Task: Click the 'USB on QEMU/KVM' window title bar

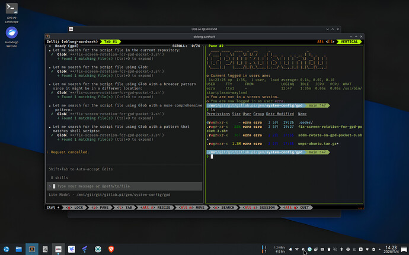Action: click(204, 29)
